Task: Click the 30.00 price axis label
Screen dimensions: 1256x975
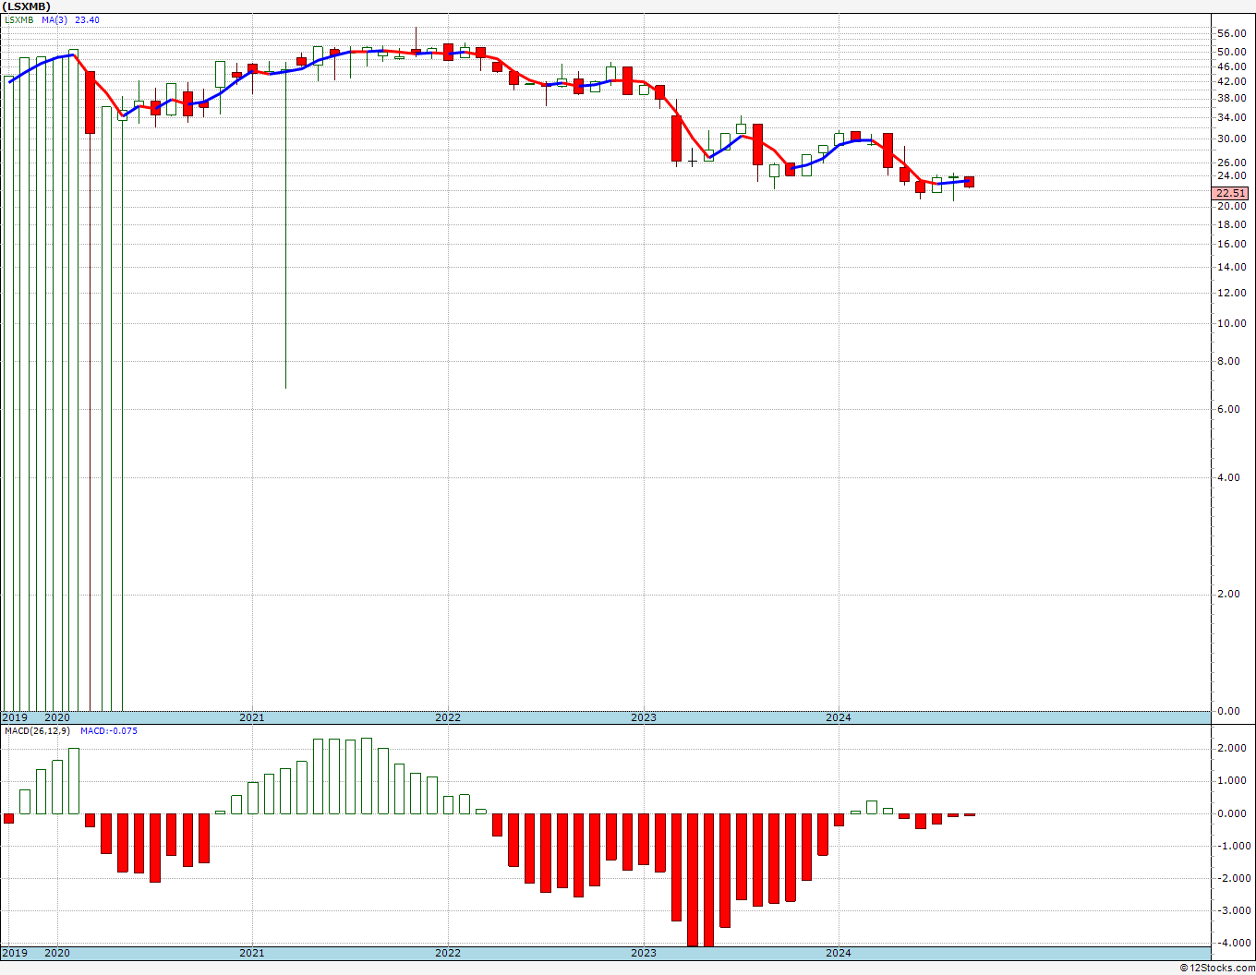Action: click(1232, 138)
